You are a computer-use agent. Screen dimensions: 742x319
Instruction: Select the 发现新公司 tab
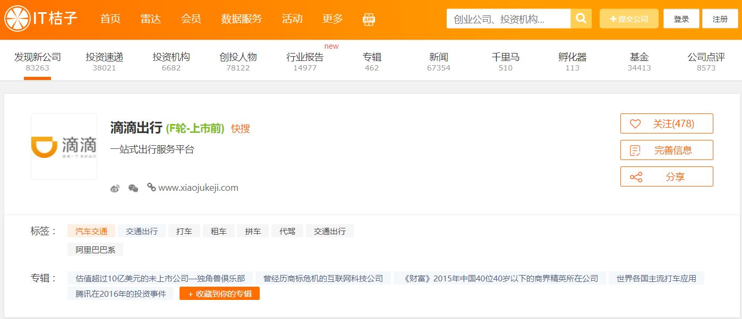38,61
